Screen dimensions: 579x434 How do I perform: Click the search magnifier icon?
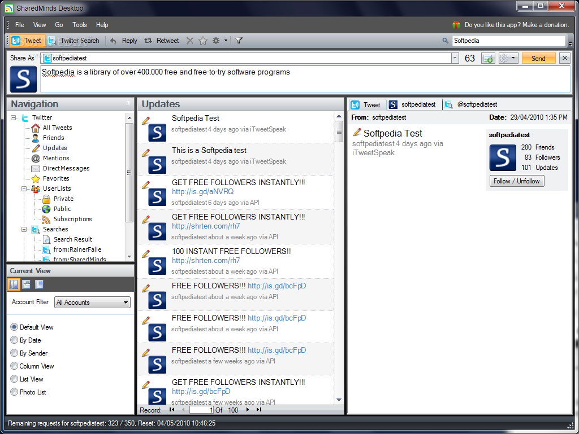(446, 41)
